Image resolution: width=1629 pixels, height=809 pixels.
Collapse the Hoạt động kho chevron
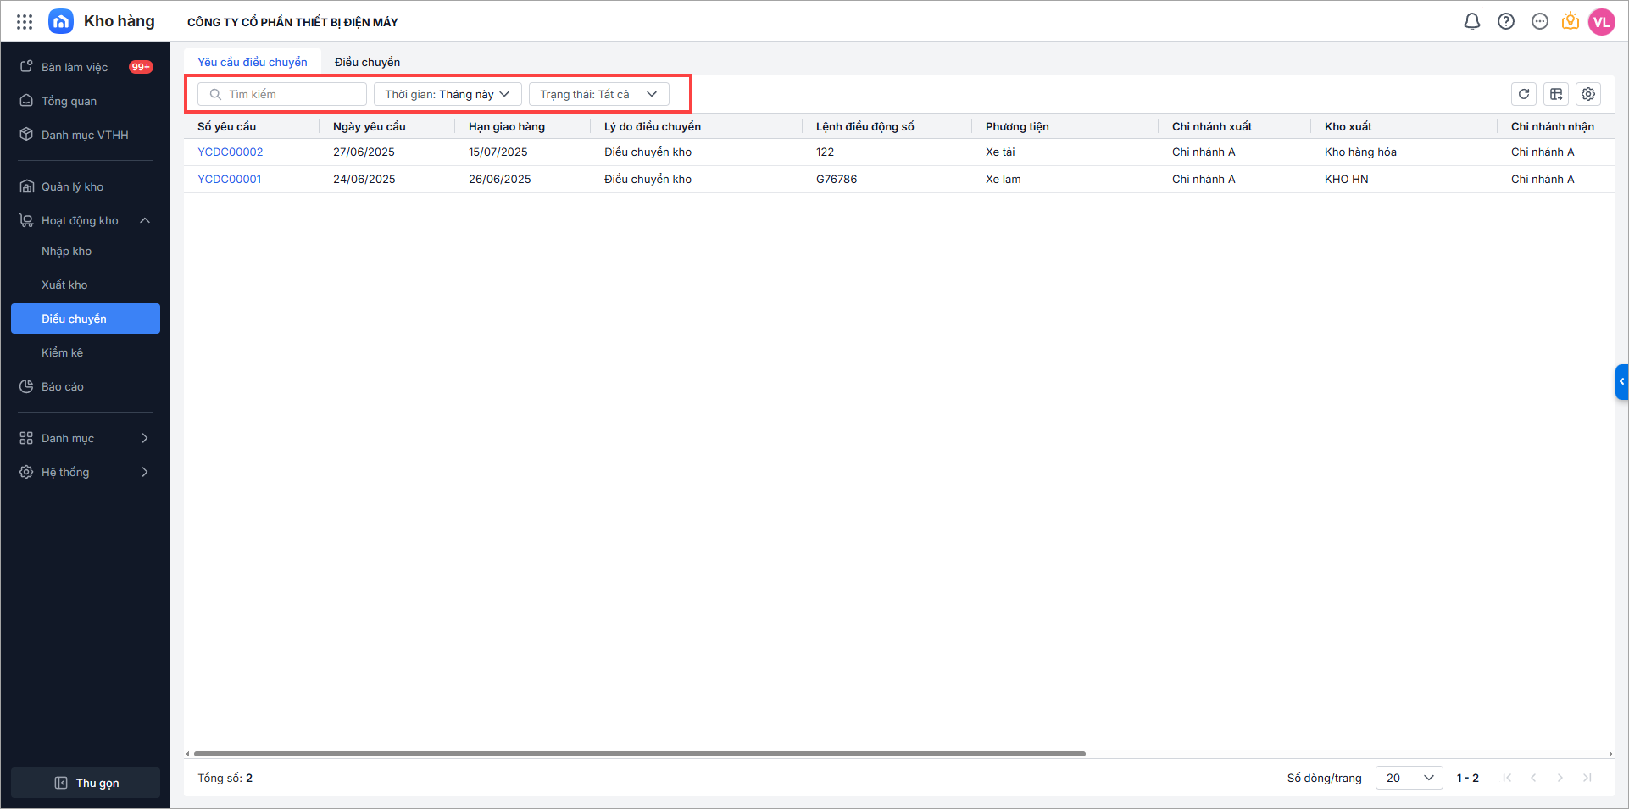(145, 220)
